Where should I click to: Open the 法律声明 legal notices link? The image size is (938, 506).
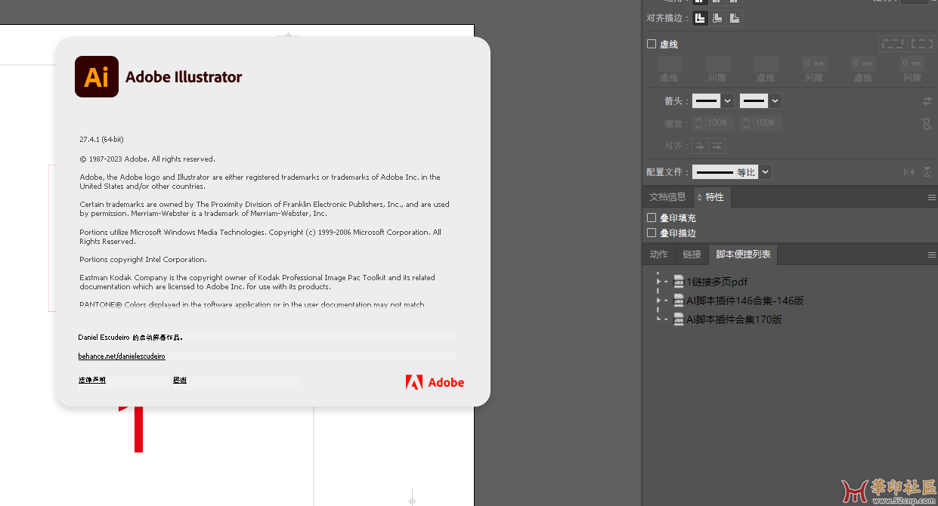point(92,380)
